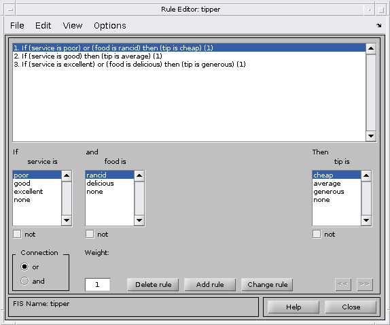This screenshot has height=325, width=390.
Task: Choose 'delicious' in food list
Action: point(109,184)
